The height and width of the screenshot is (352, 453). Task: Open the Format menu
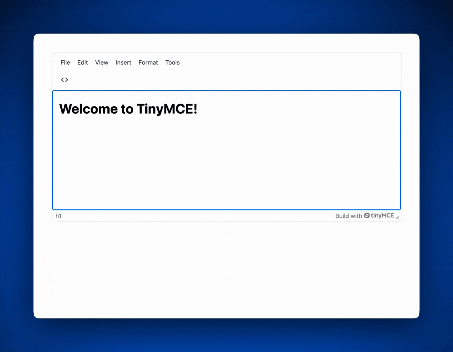[x=148, y=63]
